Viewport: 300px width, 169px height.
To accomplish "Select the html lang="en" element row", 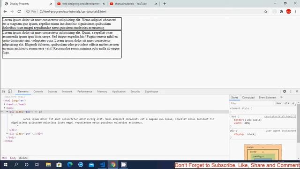I will point(15,100).
